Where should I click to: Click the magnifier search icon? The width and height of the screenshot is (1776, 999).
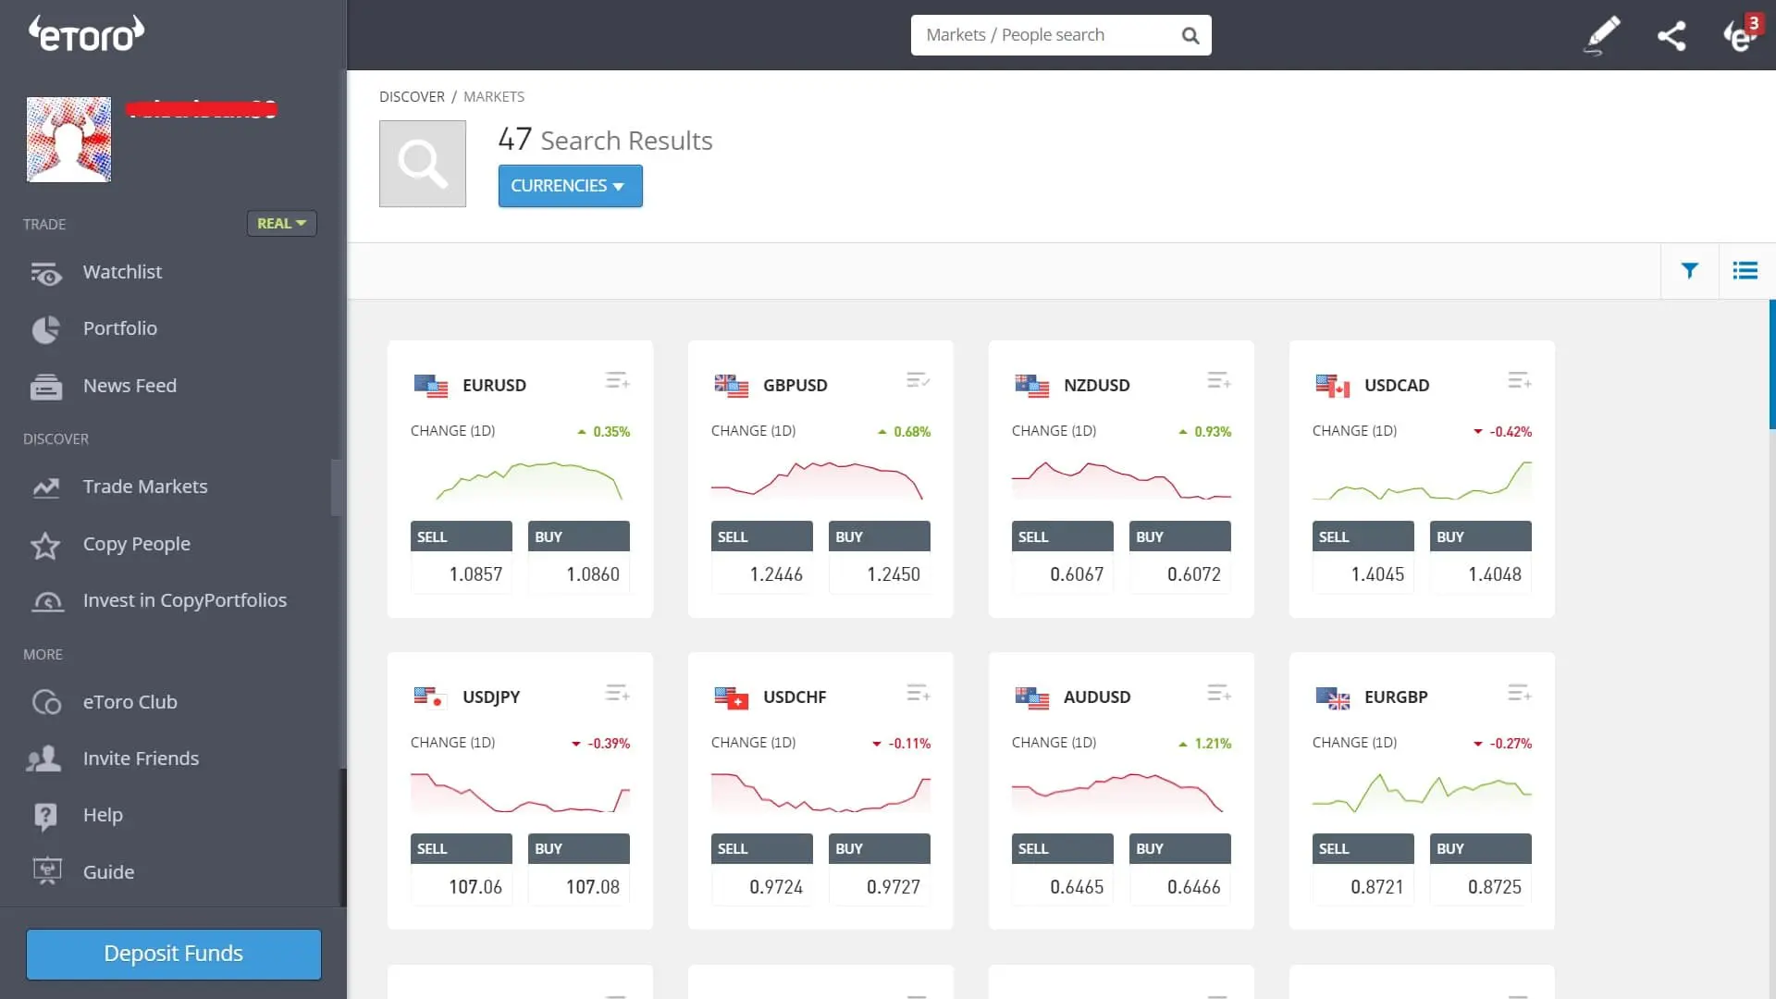coord(1190,35)
